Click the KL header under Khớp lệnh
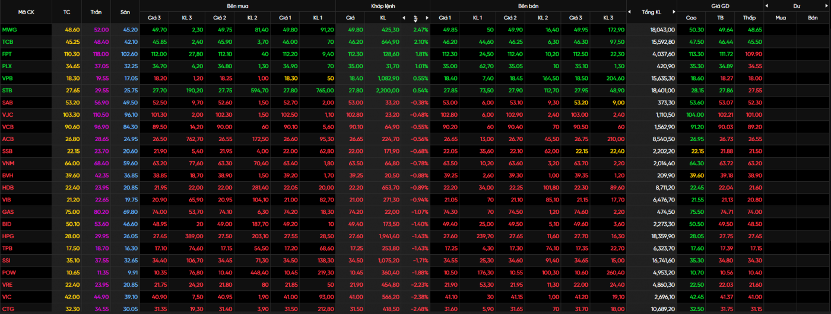This screenshot has height=314, width=831. pyautogui.click(x=383, y=18)
